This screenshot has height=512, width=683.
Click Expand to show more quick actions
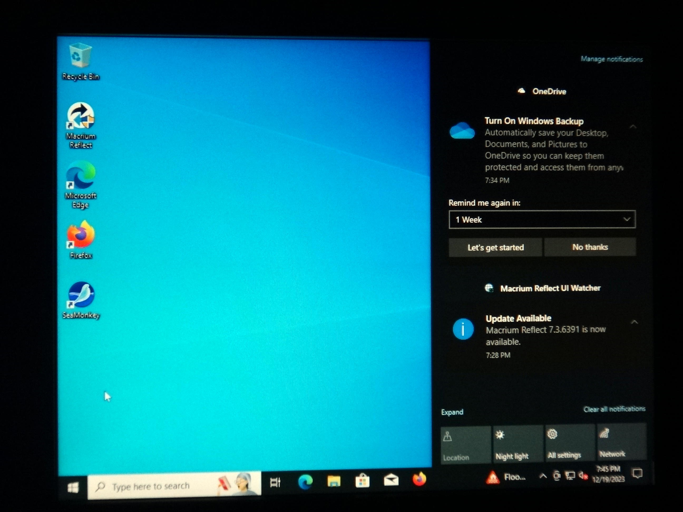coord(452,412)
